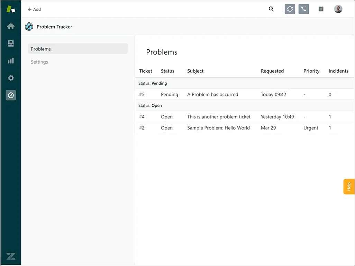Open the Zendesk Talk phone icon
Viewport: 355px width, 266px height.
pyautogui.click(x=303, y=9)
